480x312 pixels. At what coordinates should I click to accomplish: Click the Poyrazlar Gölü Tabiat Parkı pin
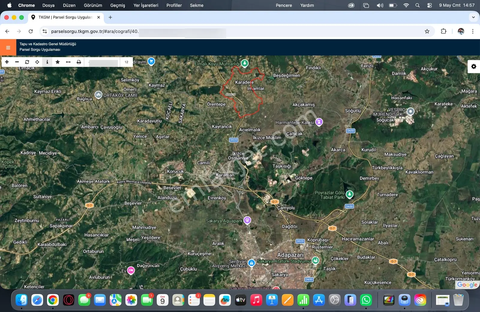pyautogui.click(x=349, y=194)
